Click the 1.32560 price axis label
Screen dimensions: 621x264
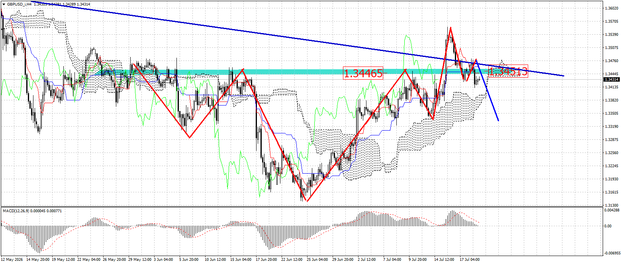coord(611,153)
